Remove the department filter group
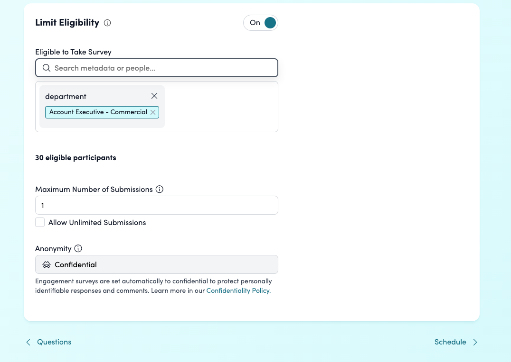This screenshot has width=511, height=362. click(154, 96)
